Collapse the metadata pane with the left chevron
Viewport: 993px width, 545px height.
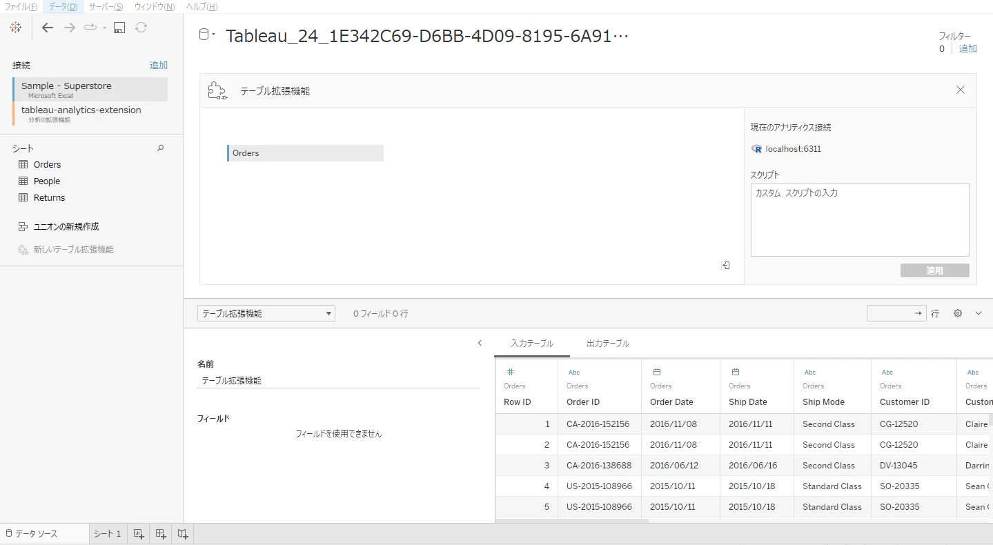click(x=480, y=343)
